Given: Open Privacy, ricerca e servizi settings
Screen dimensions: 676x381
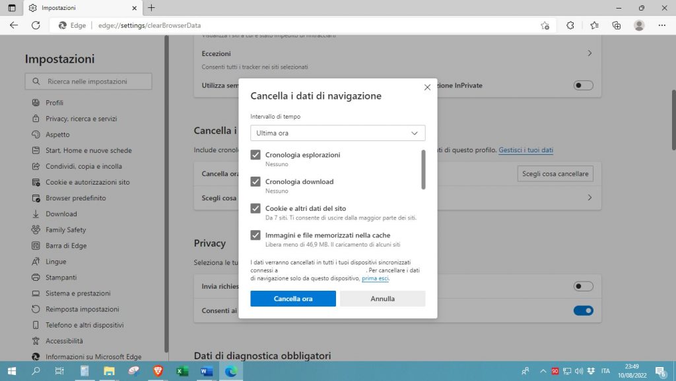Looking at the screenshot, I should (81, 119).
